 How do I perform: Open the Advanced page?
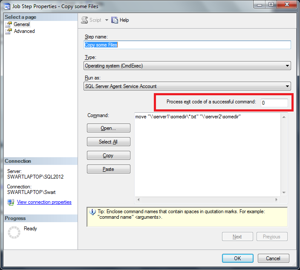24,31
